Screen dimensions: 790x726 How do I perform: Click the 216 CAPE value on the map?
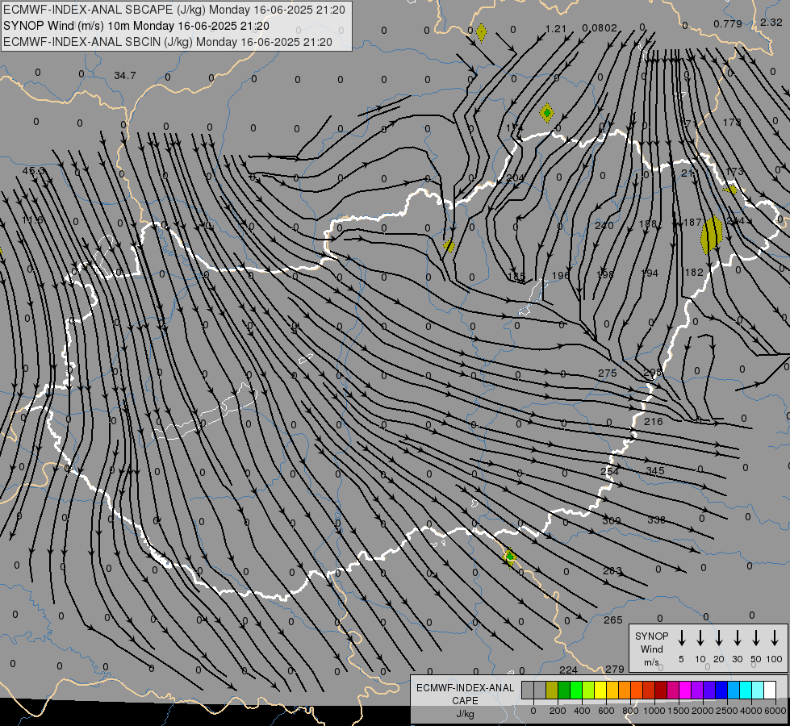coord(654,422)
